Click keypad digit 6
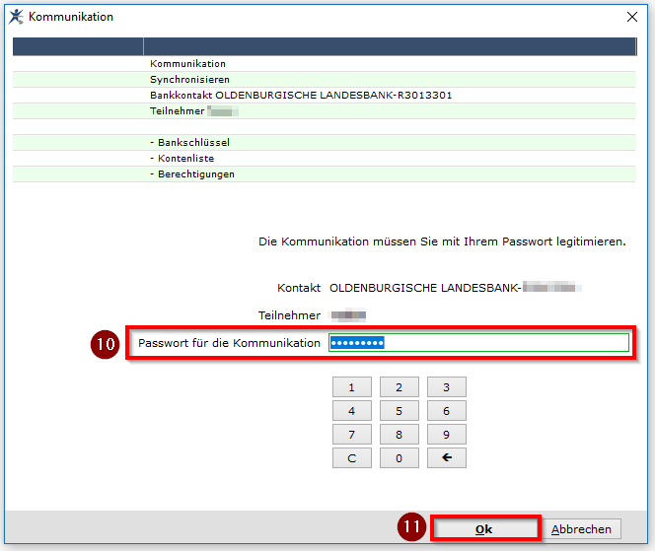The height and width of the screenshot is (551, 655). tap(446, 411)
